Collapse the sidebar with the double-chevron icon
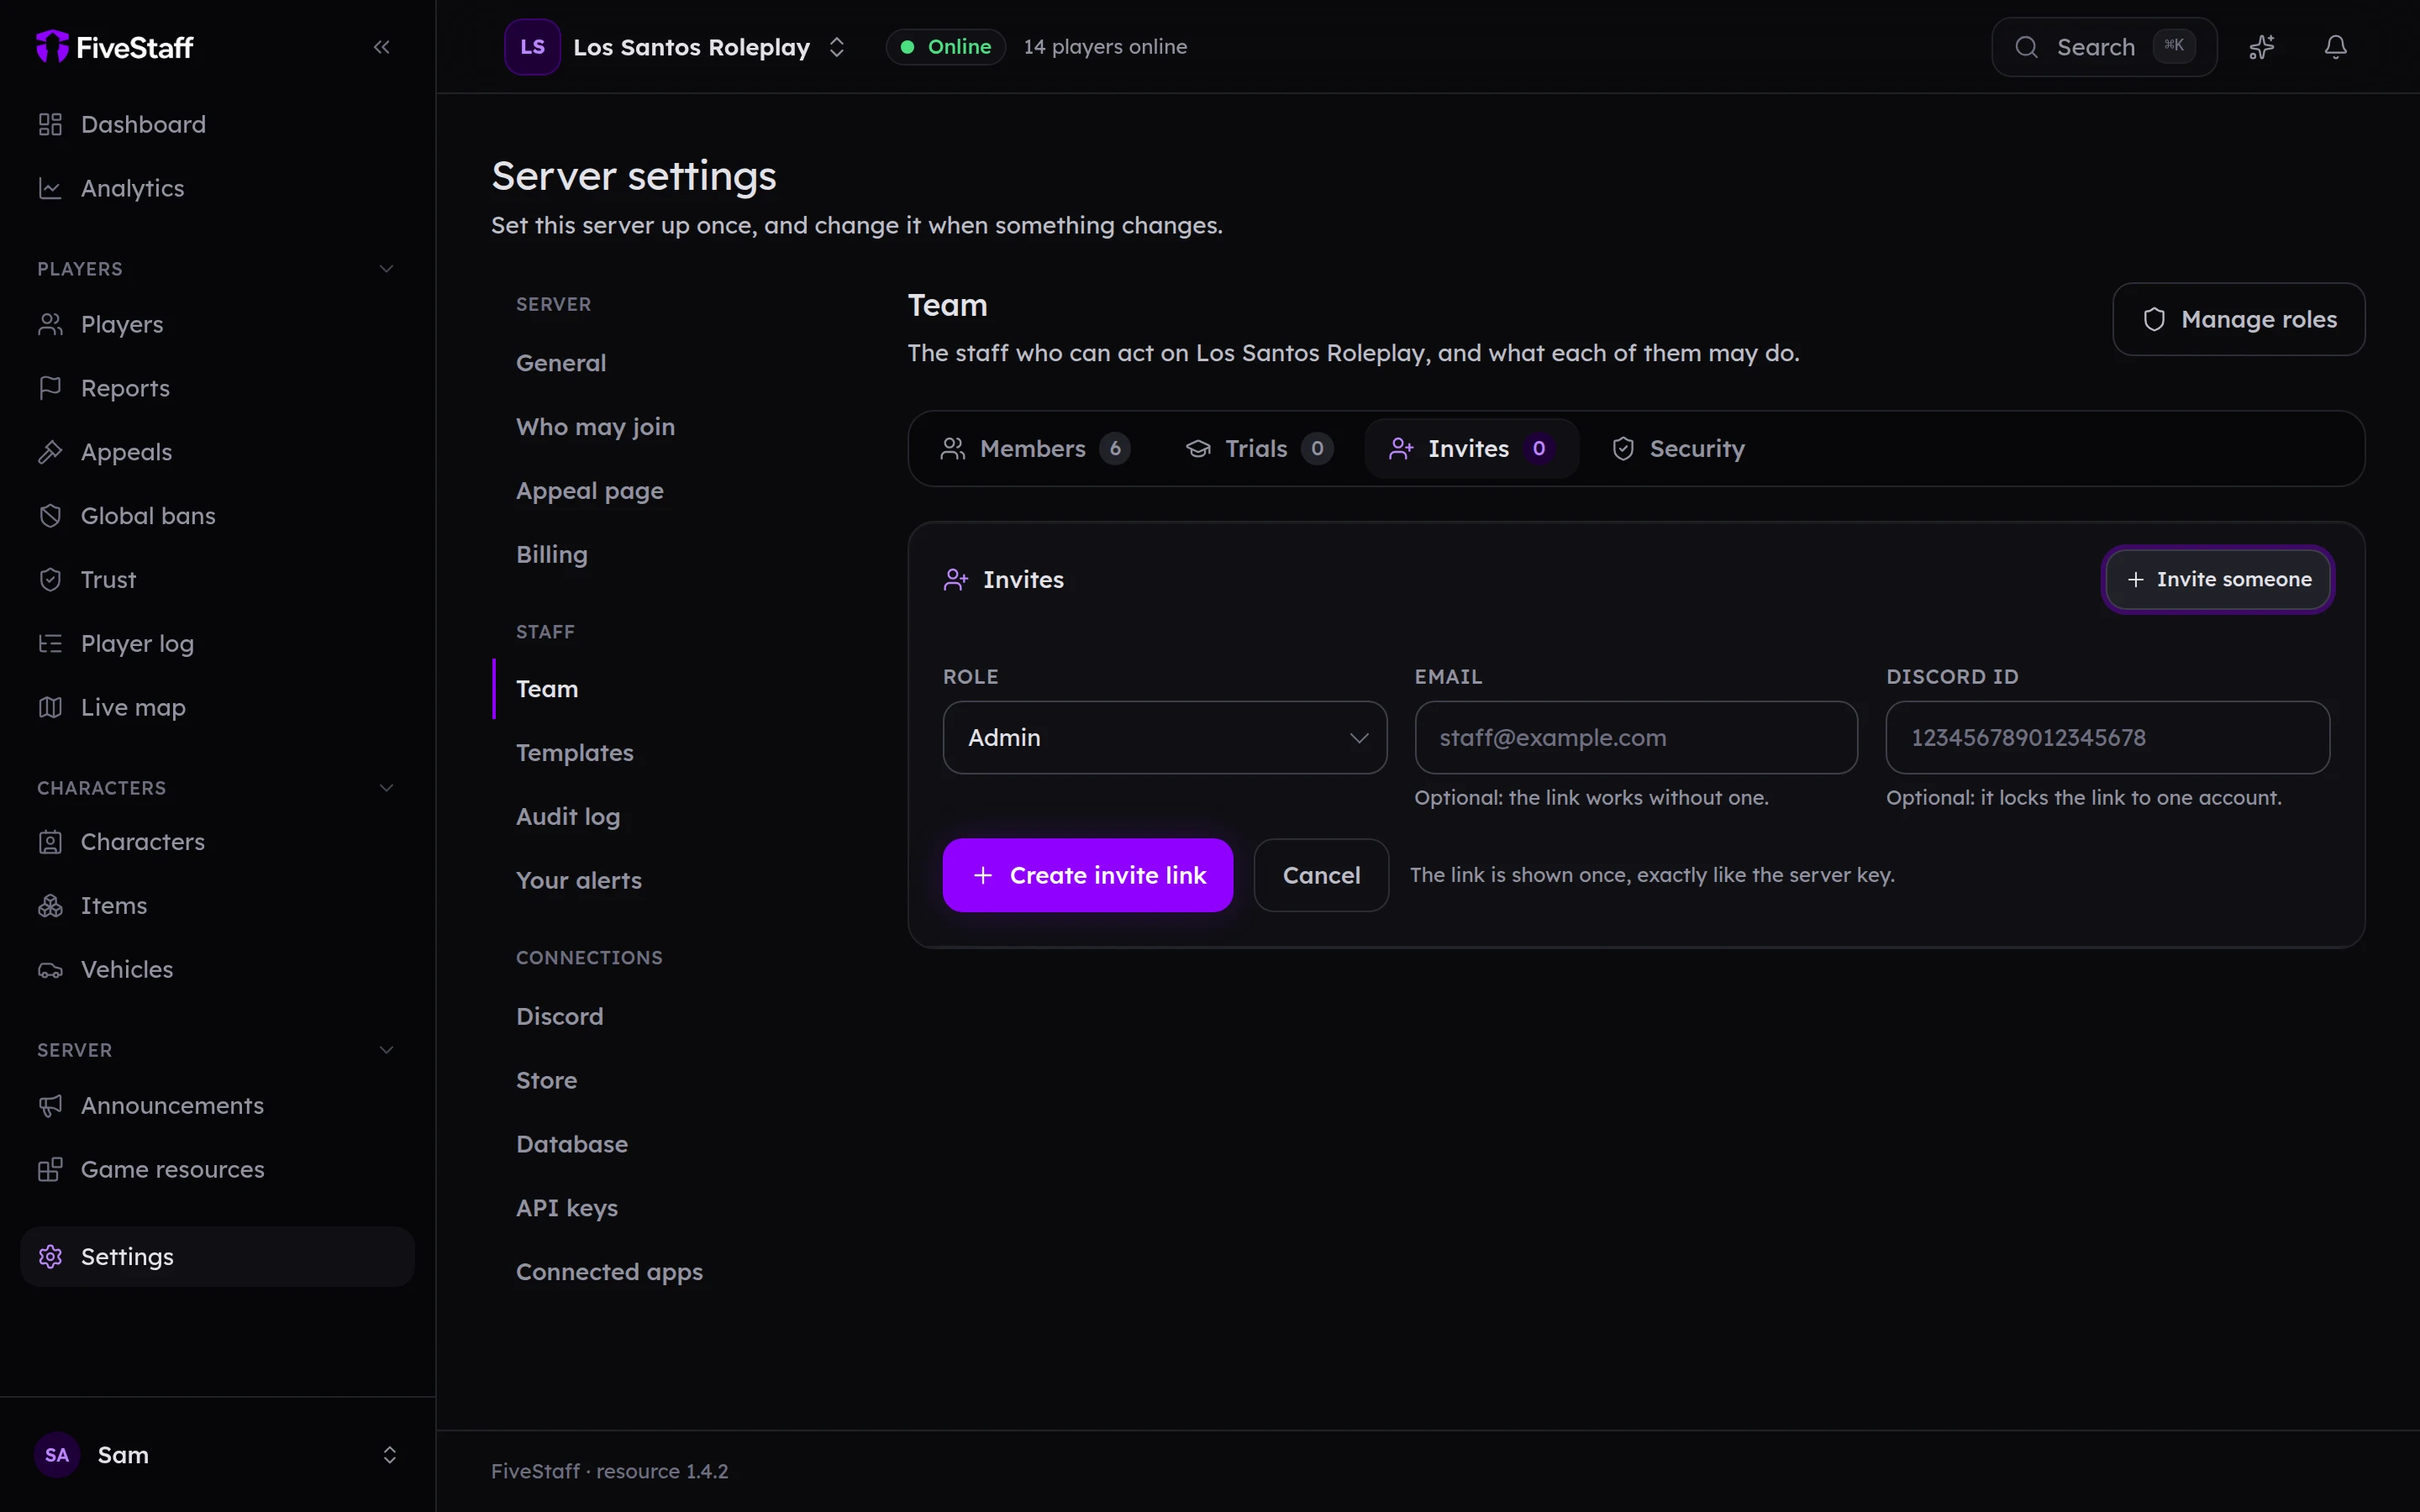2420x1512 pixels. [x=381, y=47]
